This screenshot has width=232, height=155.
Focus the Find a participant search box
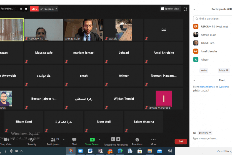point(213,19)
